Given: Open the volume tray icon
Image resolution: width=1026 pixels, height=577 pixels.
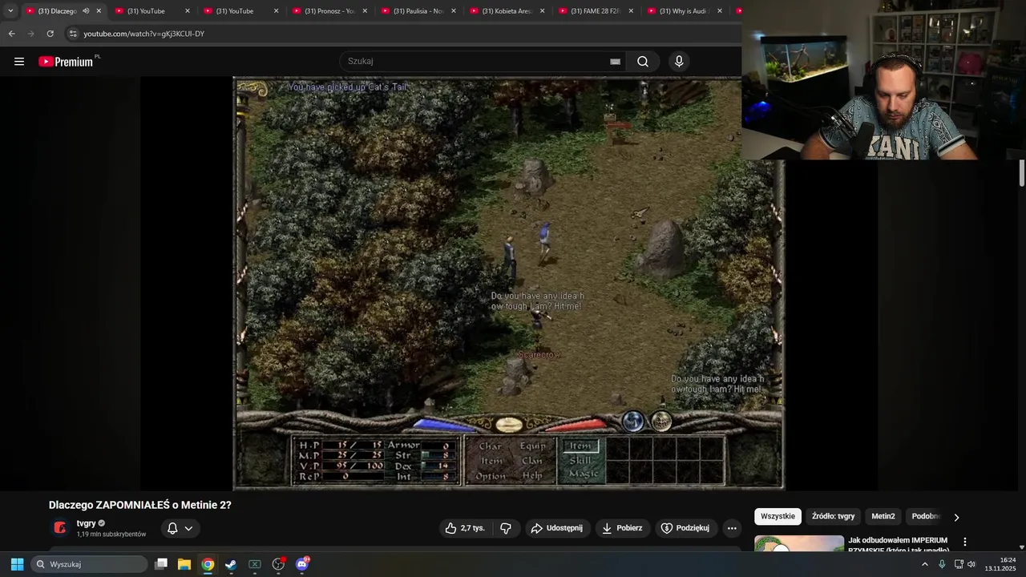Looking at the screenshot, I should (971, 564).
